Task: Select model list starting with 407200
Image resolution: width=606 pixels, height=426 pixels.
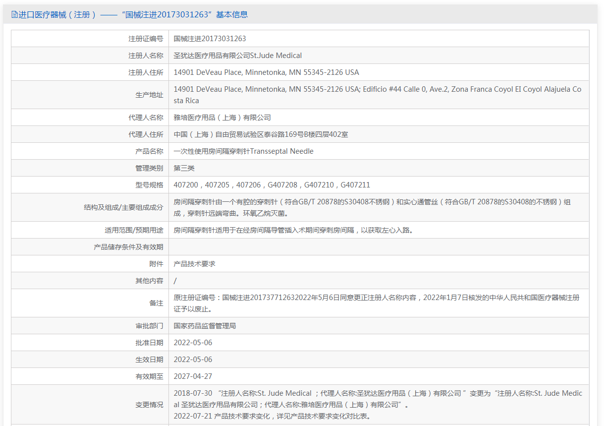Action: pyautogui.click(x=272, y=185)
